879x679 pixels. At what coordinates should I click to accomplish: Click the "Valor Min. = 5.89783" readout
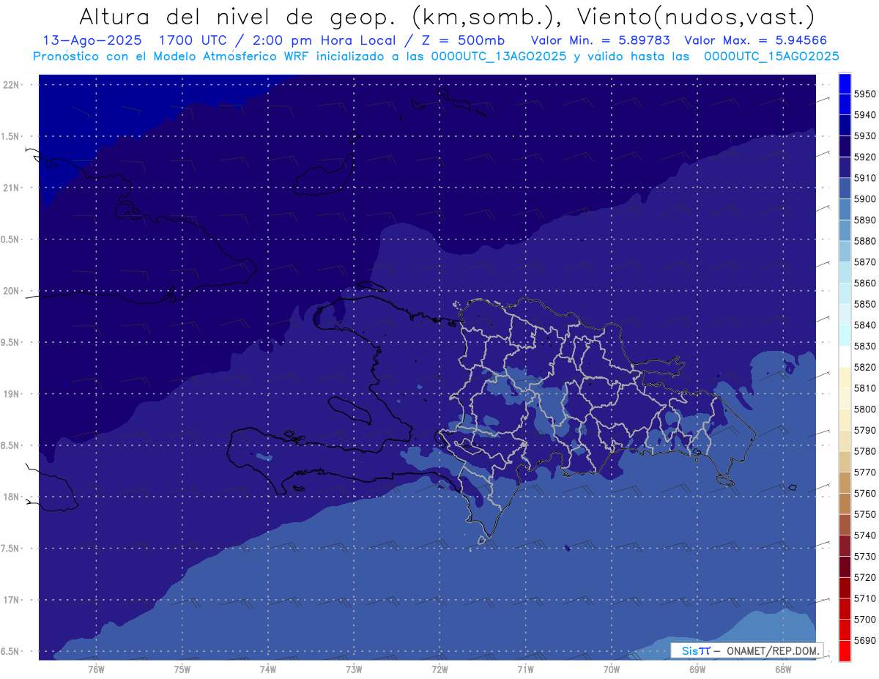pos(600,40)
